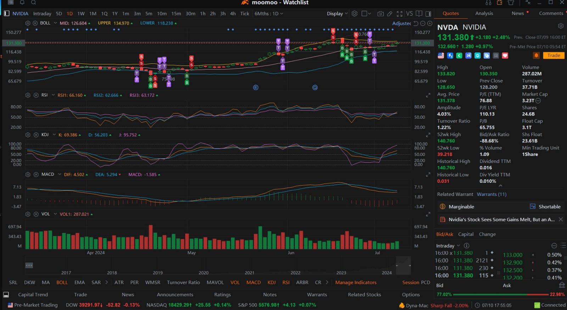Open the Comments tab
This screenshot has width=567, height=310.
(x=551, y=13)
